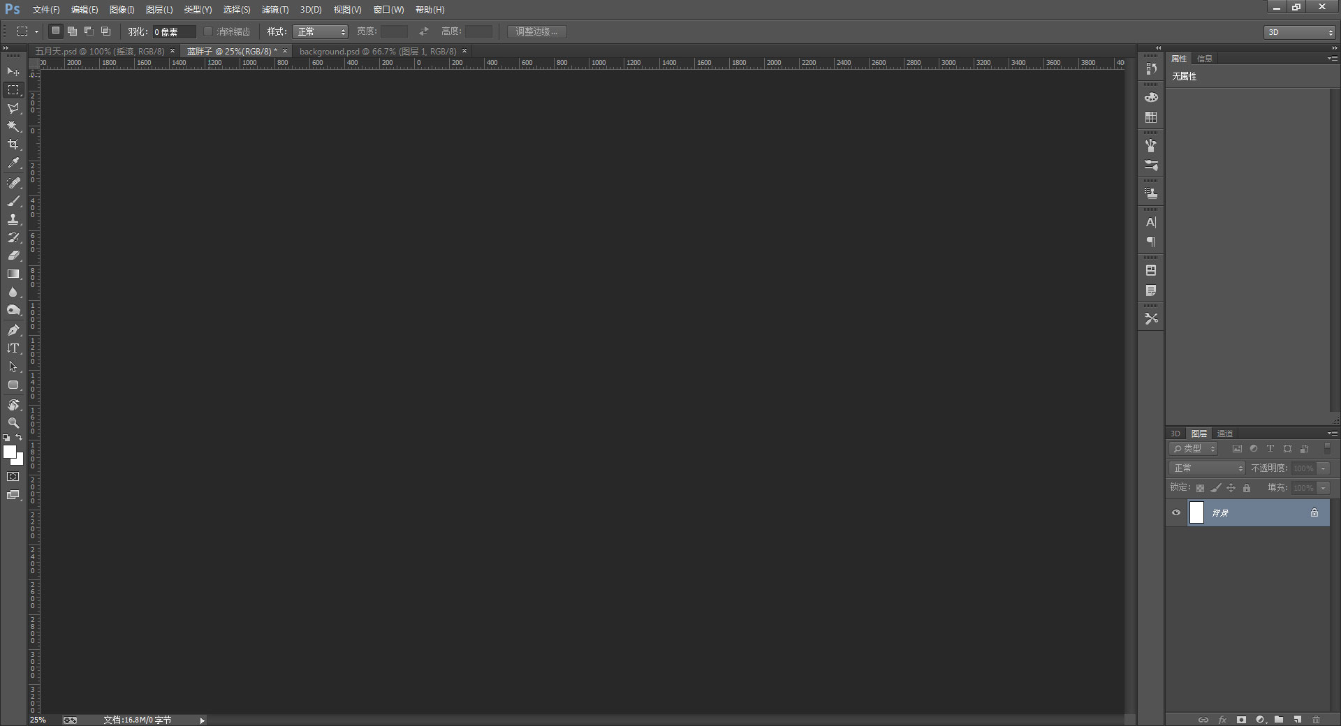Select the Zoom tool

(13, 423)
